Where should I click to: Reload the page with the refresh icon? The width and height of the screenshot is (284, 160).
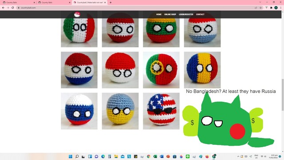(13, 8)
